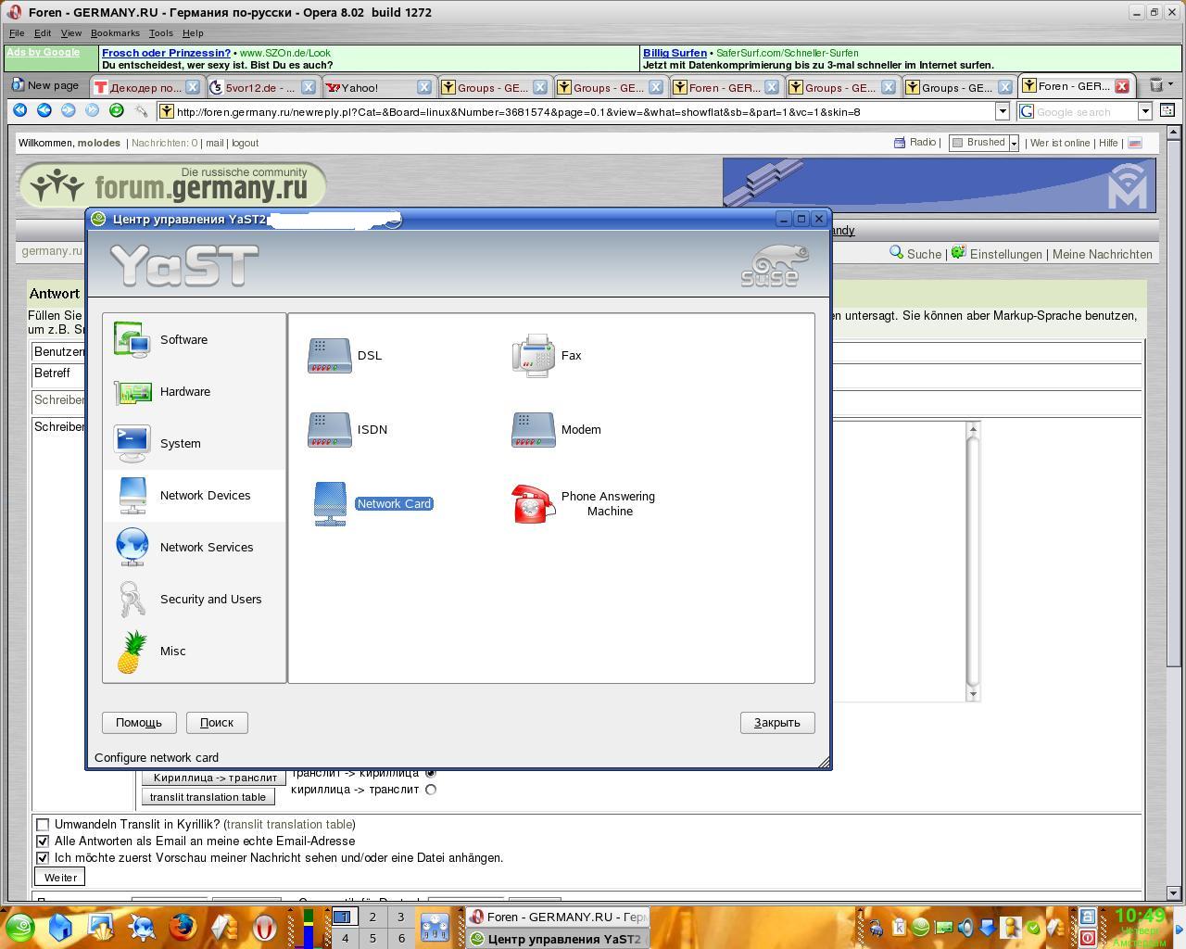Uncheck Alle Antworten als Email checkbox

[x=43, y=841]
